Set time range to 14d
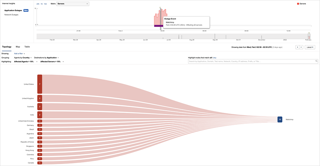Viewport: 320px width, 166px height. coord(45,4)
